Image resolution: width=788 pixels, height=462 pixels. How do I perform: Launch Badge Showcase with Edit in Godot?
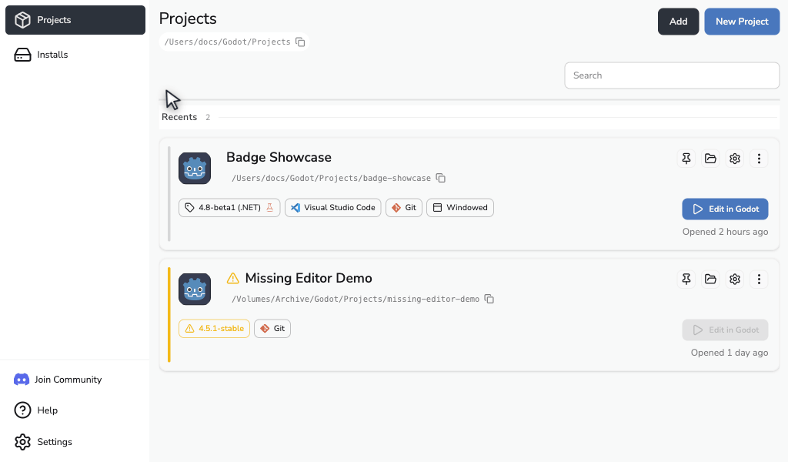pyautogui.click(x=725, y=209)
